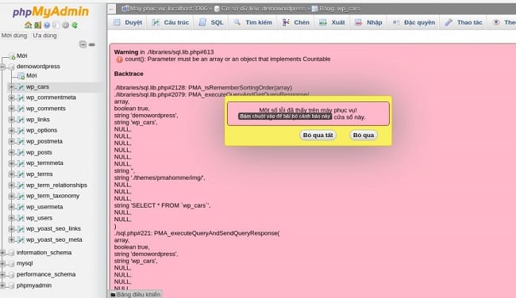
Task: Open the Tìm kiếm (Search) tab
Action: (252, 22)
